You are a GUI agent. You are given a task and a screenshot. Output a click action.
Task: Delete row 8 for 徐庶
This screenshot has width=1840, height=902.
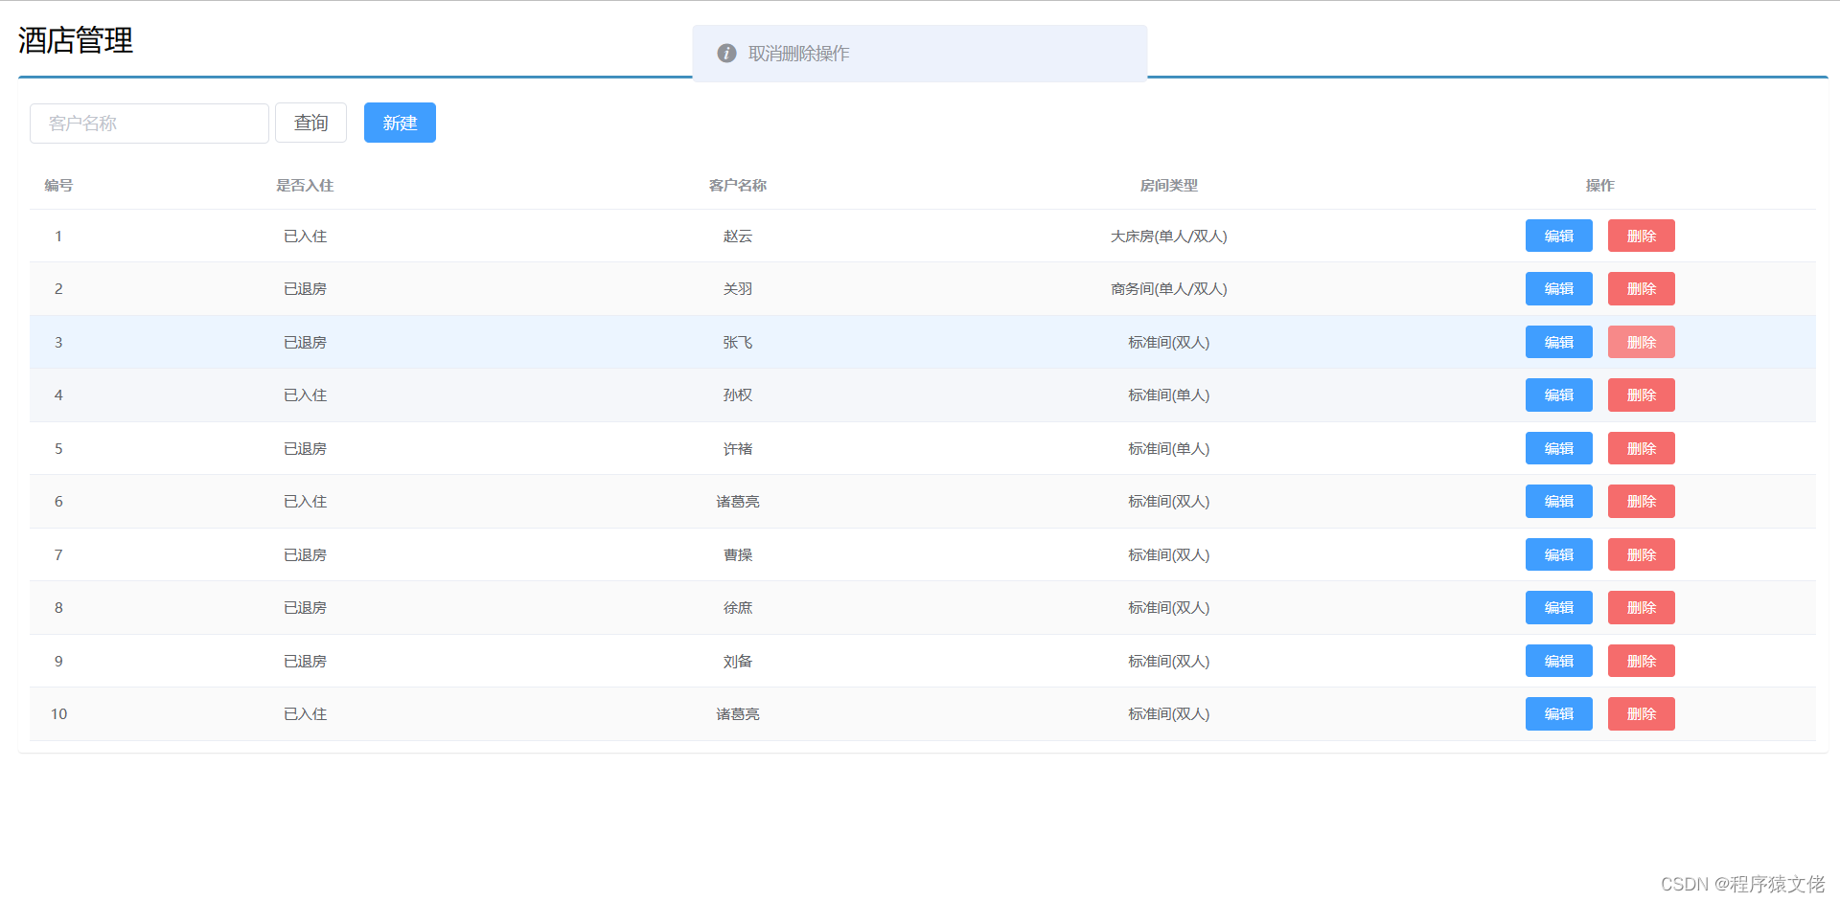pyautogui.click(x=1641, y=608)
